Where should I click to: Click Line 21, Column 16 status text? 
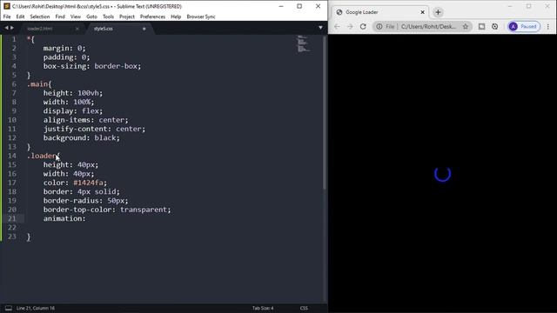tap(36, 308)
